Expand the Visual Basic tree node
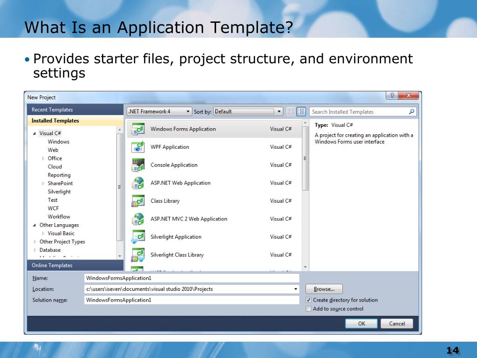The image size is (477, 358). 43,233
